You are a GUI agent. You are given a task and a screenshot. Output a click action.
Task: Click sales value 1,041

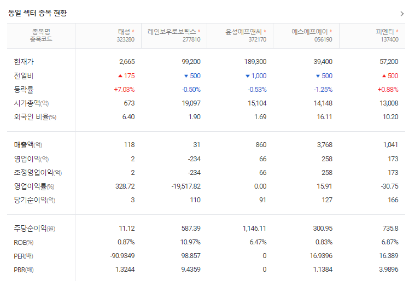(x=390, y=145)
